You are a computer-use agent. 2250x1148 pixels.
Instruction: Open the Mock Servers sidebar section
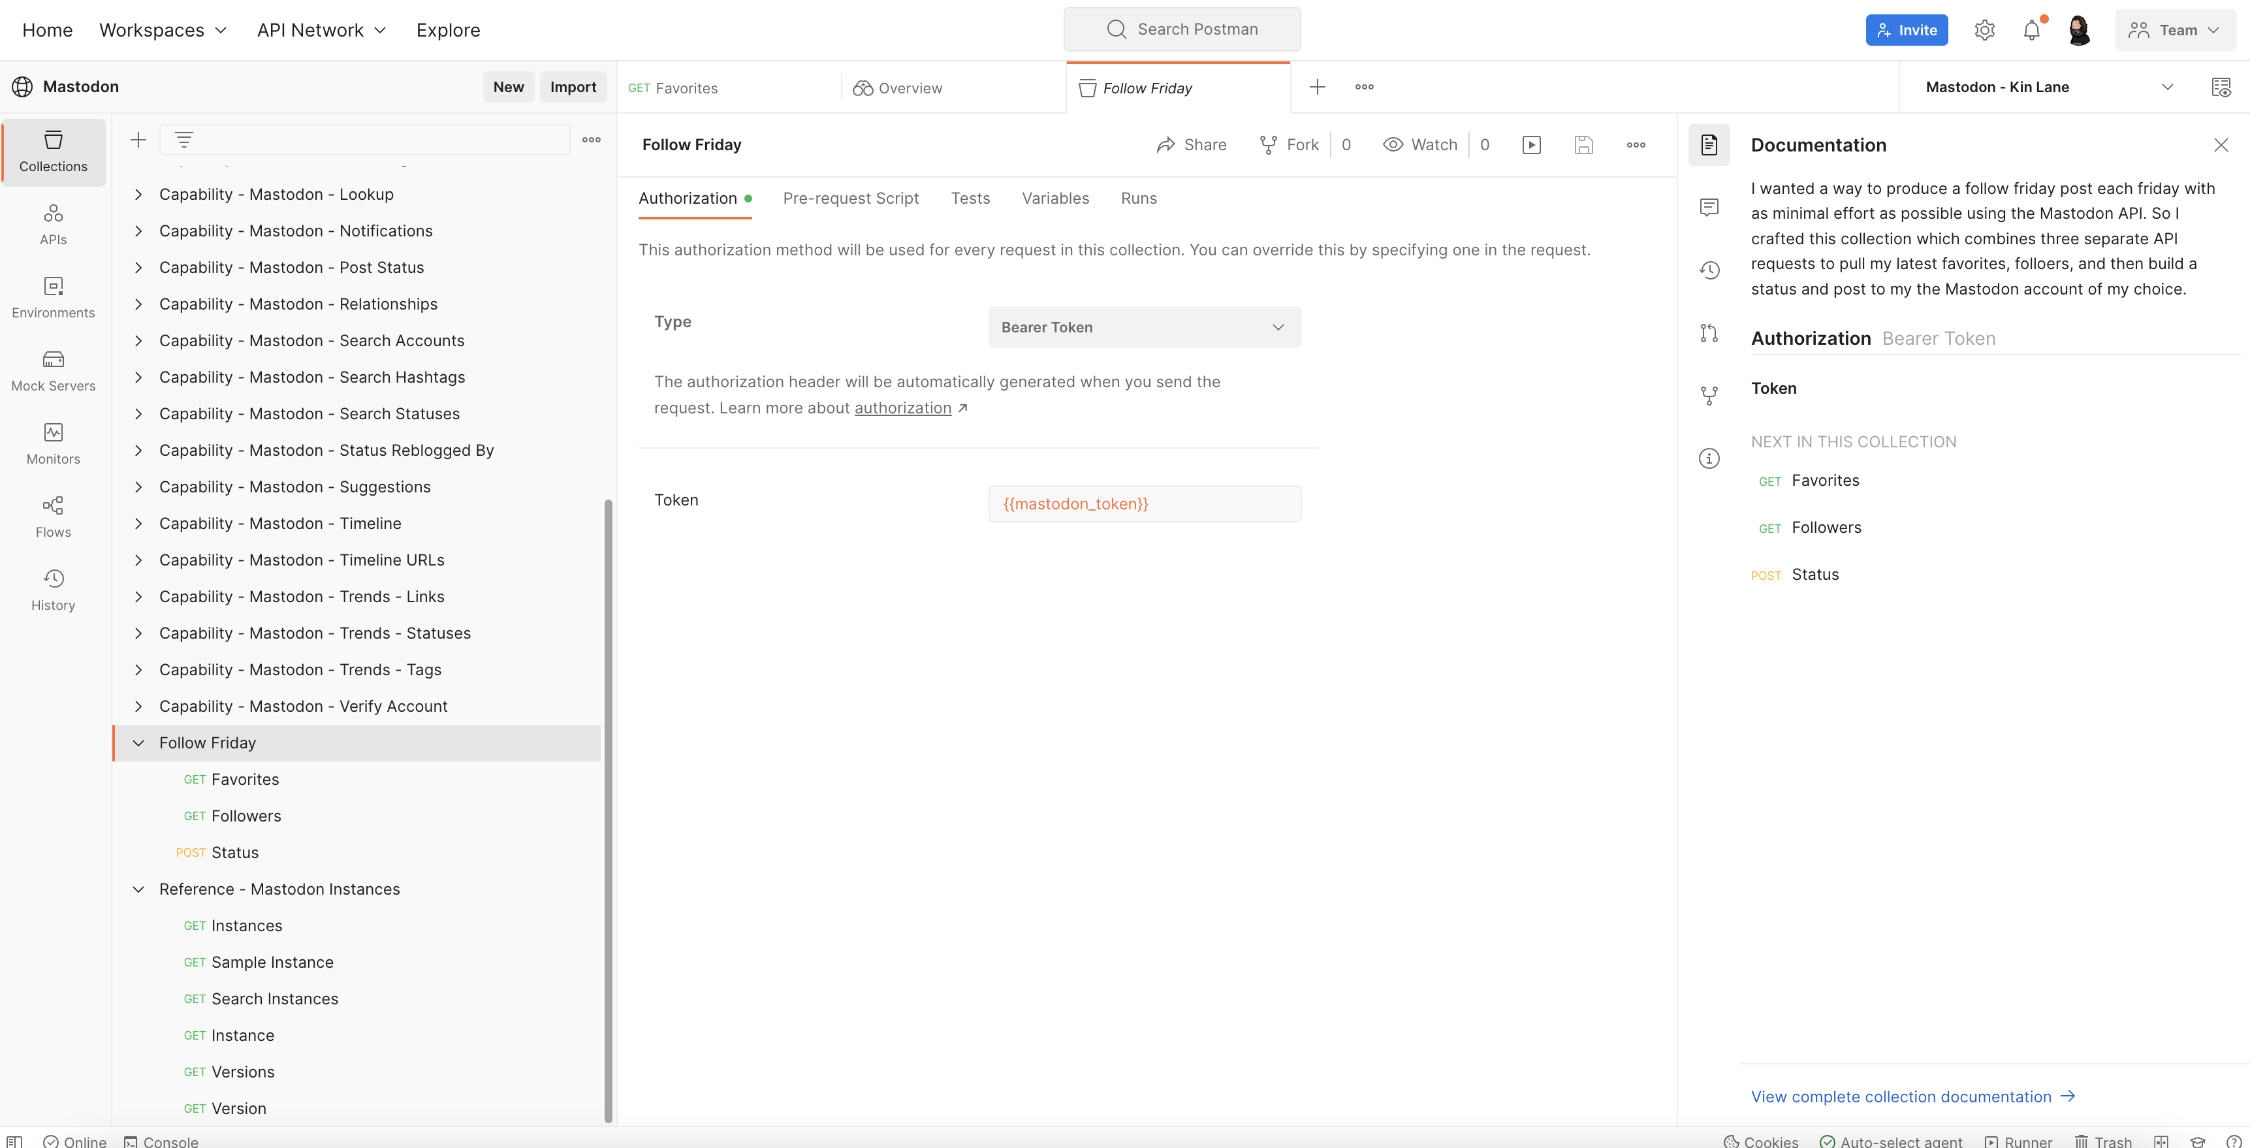(x=54, y=372)
